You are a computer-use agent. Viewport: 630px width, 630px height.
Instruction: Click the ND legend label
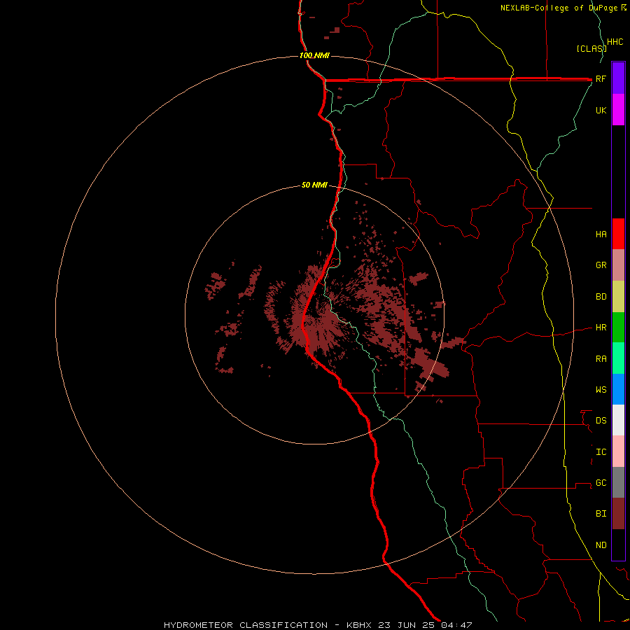[601, 545]
